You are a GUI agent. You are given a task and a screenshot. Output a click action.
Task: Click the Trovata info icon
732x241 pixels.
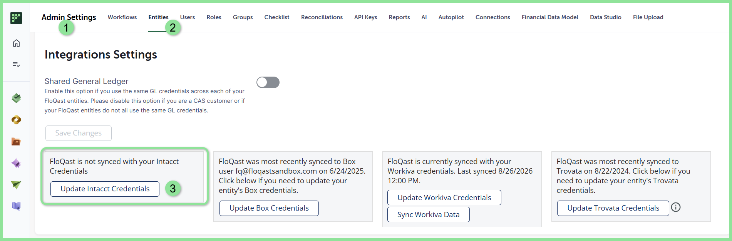click(x=676, y=207)
